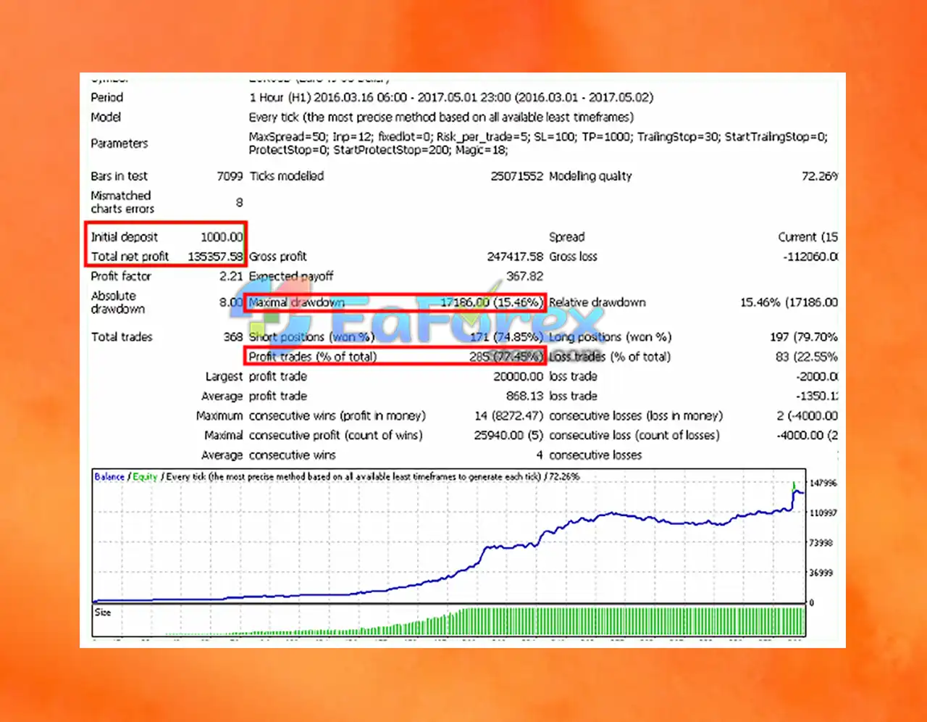Select the gross profit value 247417.58
927x722 pixels.
click(515, 256)
